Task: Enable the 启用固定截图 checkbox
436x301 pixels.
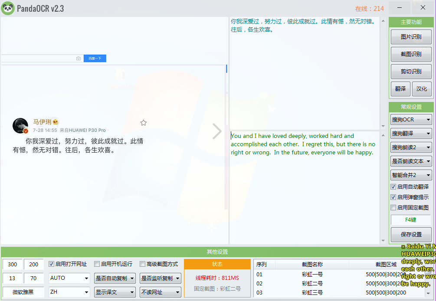Action: point(393,208)
